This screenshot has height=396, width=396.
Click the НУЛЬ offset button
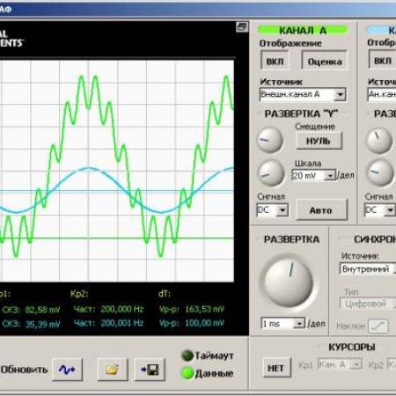[x=319, y=141]
